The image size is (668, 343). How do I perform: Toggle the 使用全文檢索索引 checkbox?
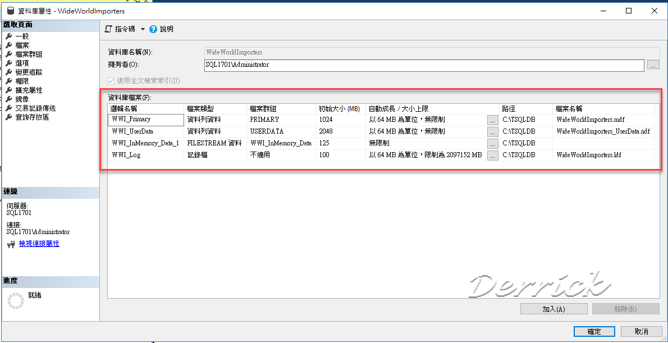pyautogui.click(x=112, y=79)
